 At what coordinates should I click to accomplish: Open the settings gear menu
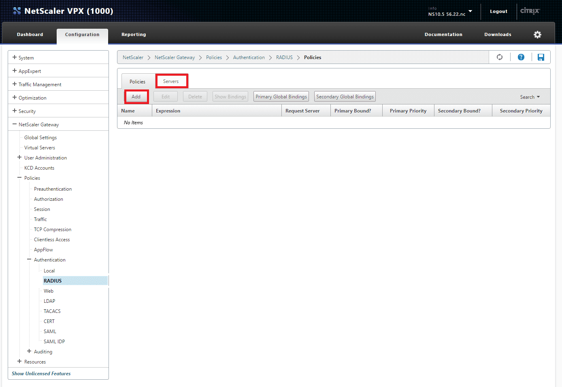pos(537,34)
